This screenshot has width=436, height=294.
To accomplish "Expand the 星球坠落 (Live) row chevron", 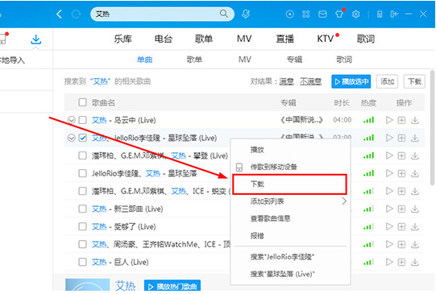I will 72,138.
